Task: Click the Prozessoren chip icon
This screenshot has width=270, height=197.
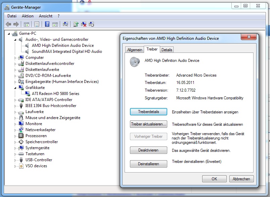Action: (21, 136)
